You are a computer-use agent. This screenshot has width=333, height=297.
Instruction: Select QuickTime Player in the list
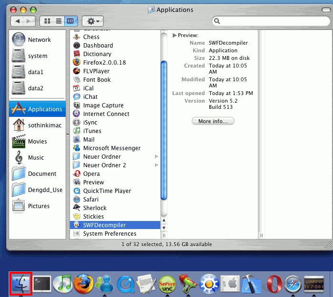pos(115,191)
